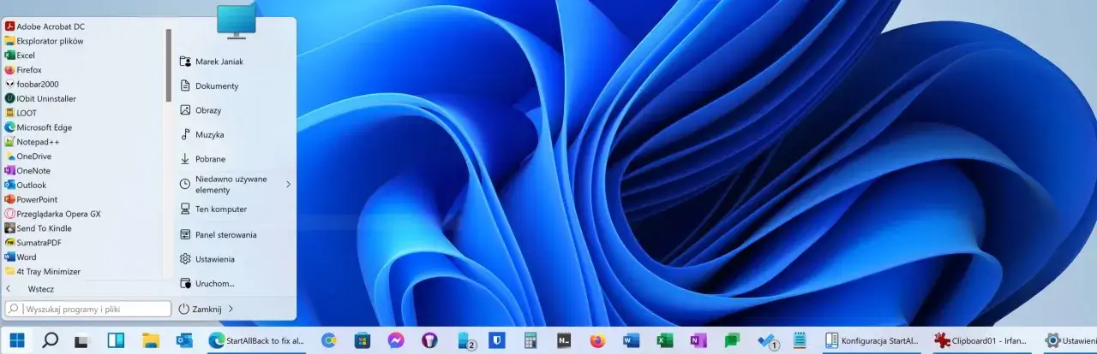This screenshot has width=1097, height=354.
Task: Open Messenger icon on the taskbar
Action: point(395,340)
